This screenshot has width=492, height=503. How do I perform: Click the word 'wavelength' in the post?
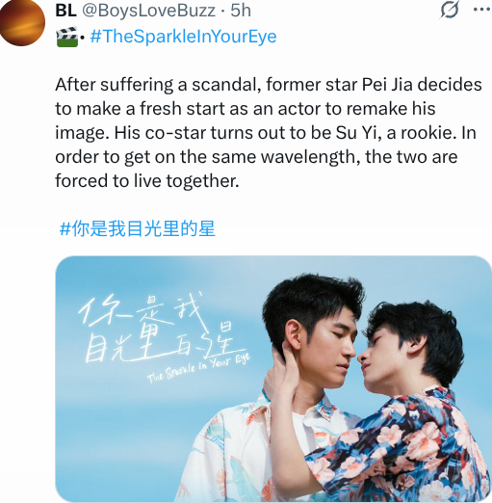click(310, 157)
